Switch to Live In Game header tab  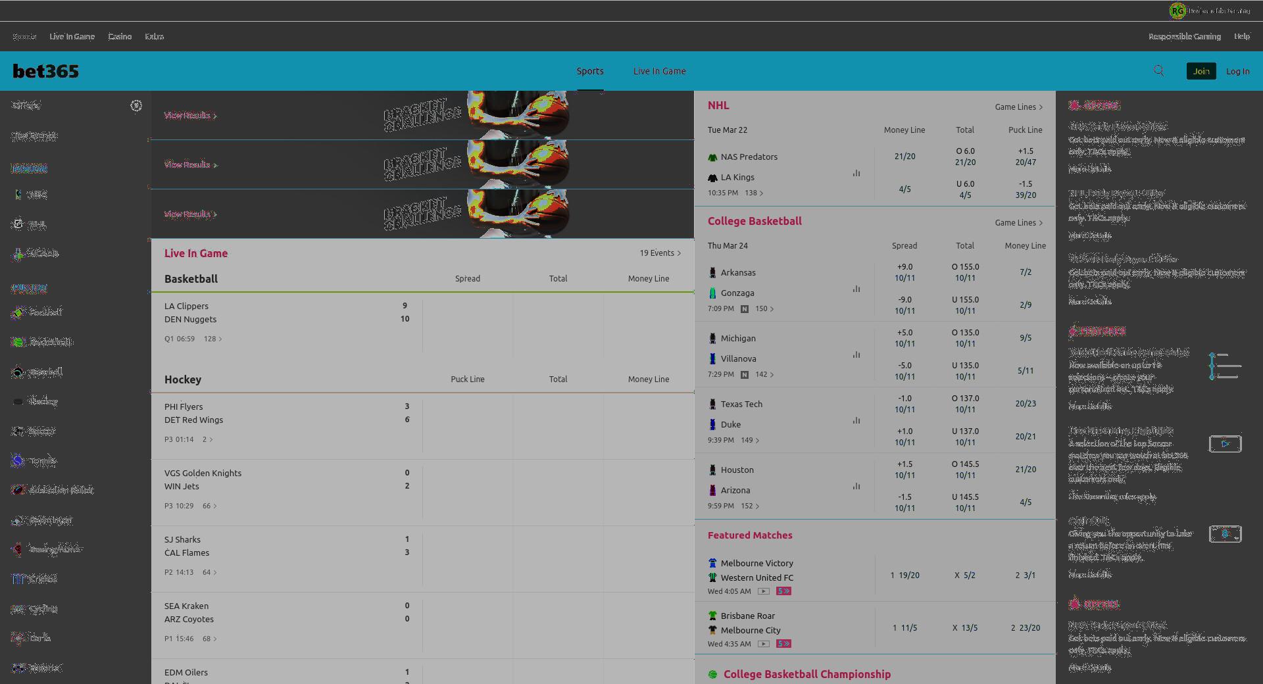tap(660, 71)
